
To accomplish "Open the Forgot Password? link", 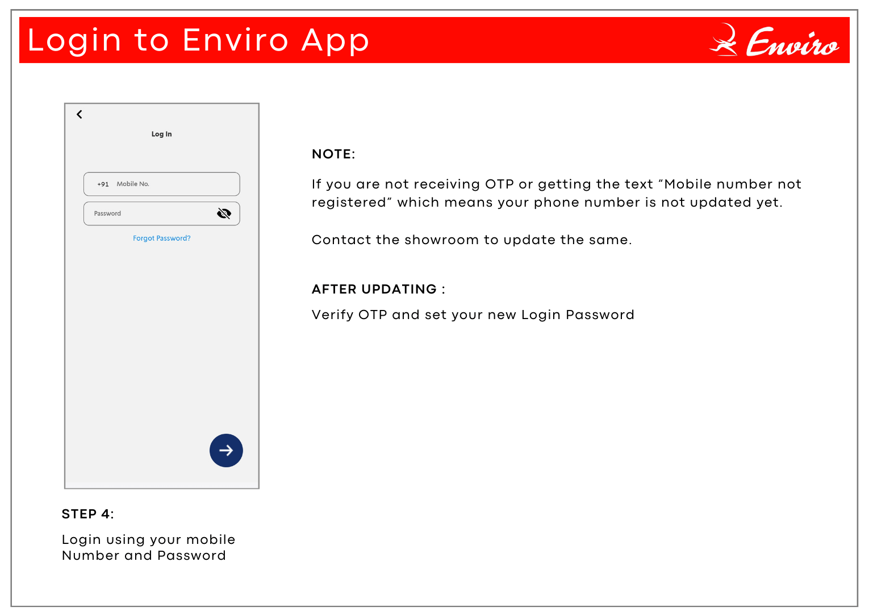I will coord(162,238).
